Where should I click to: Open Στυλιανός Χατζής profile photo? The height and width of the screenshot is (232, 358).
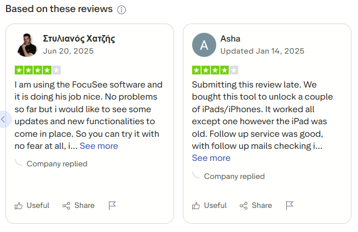click(x=27, y=45)
